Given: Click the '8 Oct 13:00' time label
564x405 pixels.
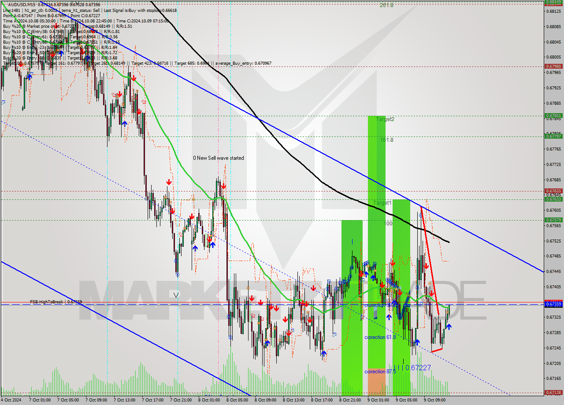Looking at the screenshot, I should click(x=294, y=401).
